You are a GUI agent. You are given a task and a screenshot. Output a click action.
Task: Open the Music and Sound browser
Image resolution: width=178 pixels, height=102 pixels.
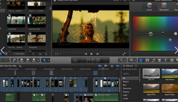click(x=153, y=60)
